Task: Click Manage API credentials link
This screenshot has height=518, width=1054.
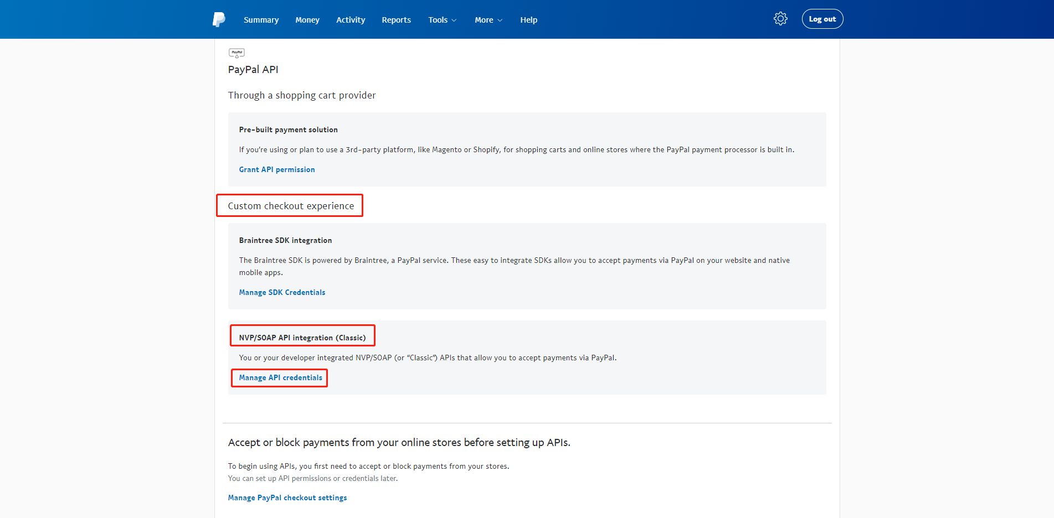Action: coord(280,377)
